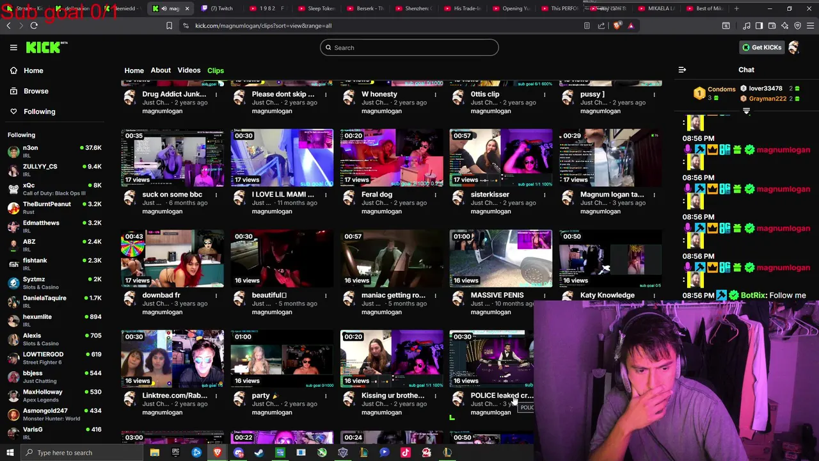Open options for suck on some bbc clip
The height and width of the screenshot is (461, 819).
[216, 195]
